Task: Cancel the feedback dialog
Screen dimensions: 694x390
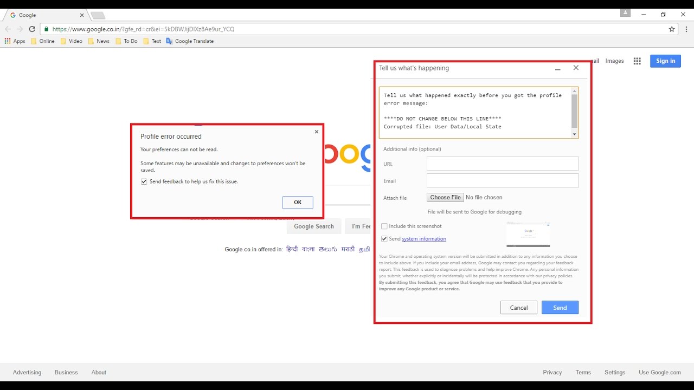Action: (519, 308)
